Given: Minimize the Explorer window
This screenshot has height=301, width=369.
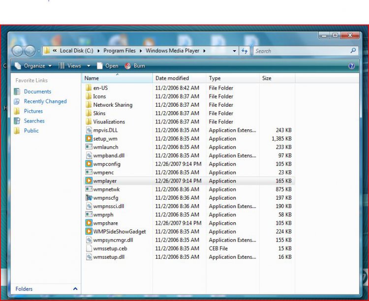Looking at the screenshot, I should (x=324, y=35).
